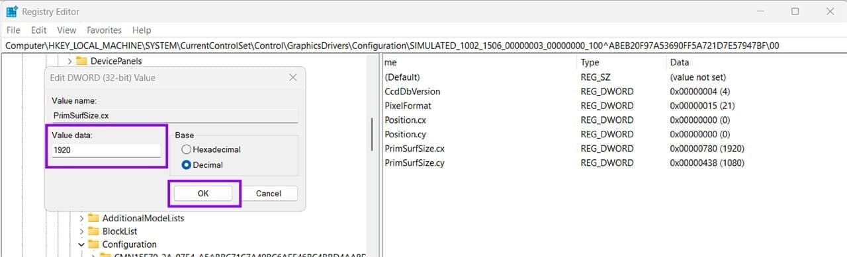The image size is (847, 257).
Task: Expand the AdditionalModeLists tree node
Action: [x=81, y=218]
